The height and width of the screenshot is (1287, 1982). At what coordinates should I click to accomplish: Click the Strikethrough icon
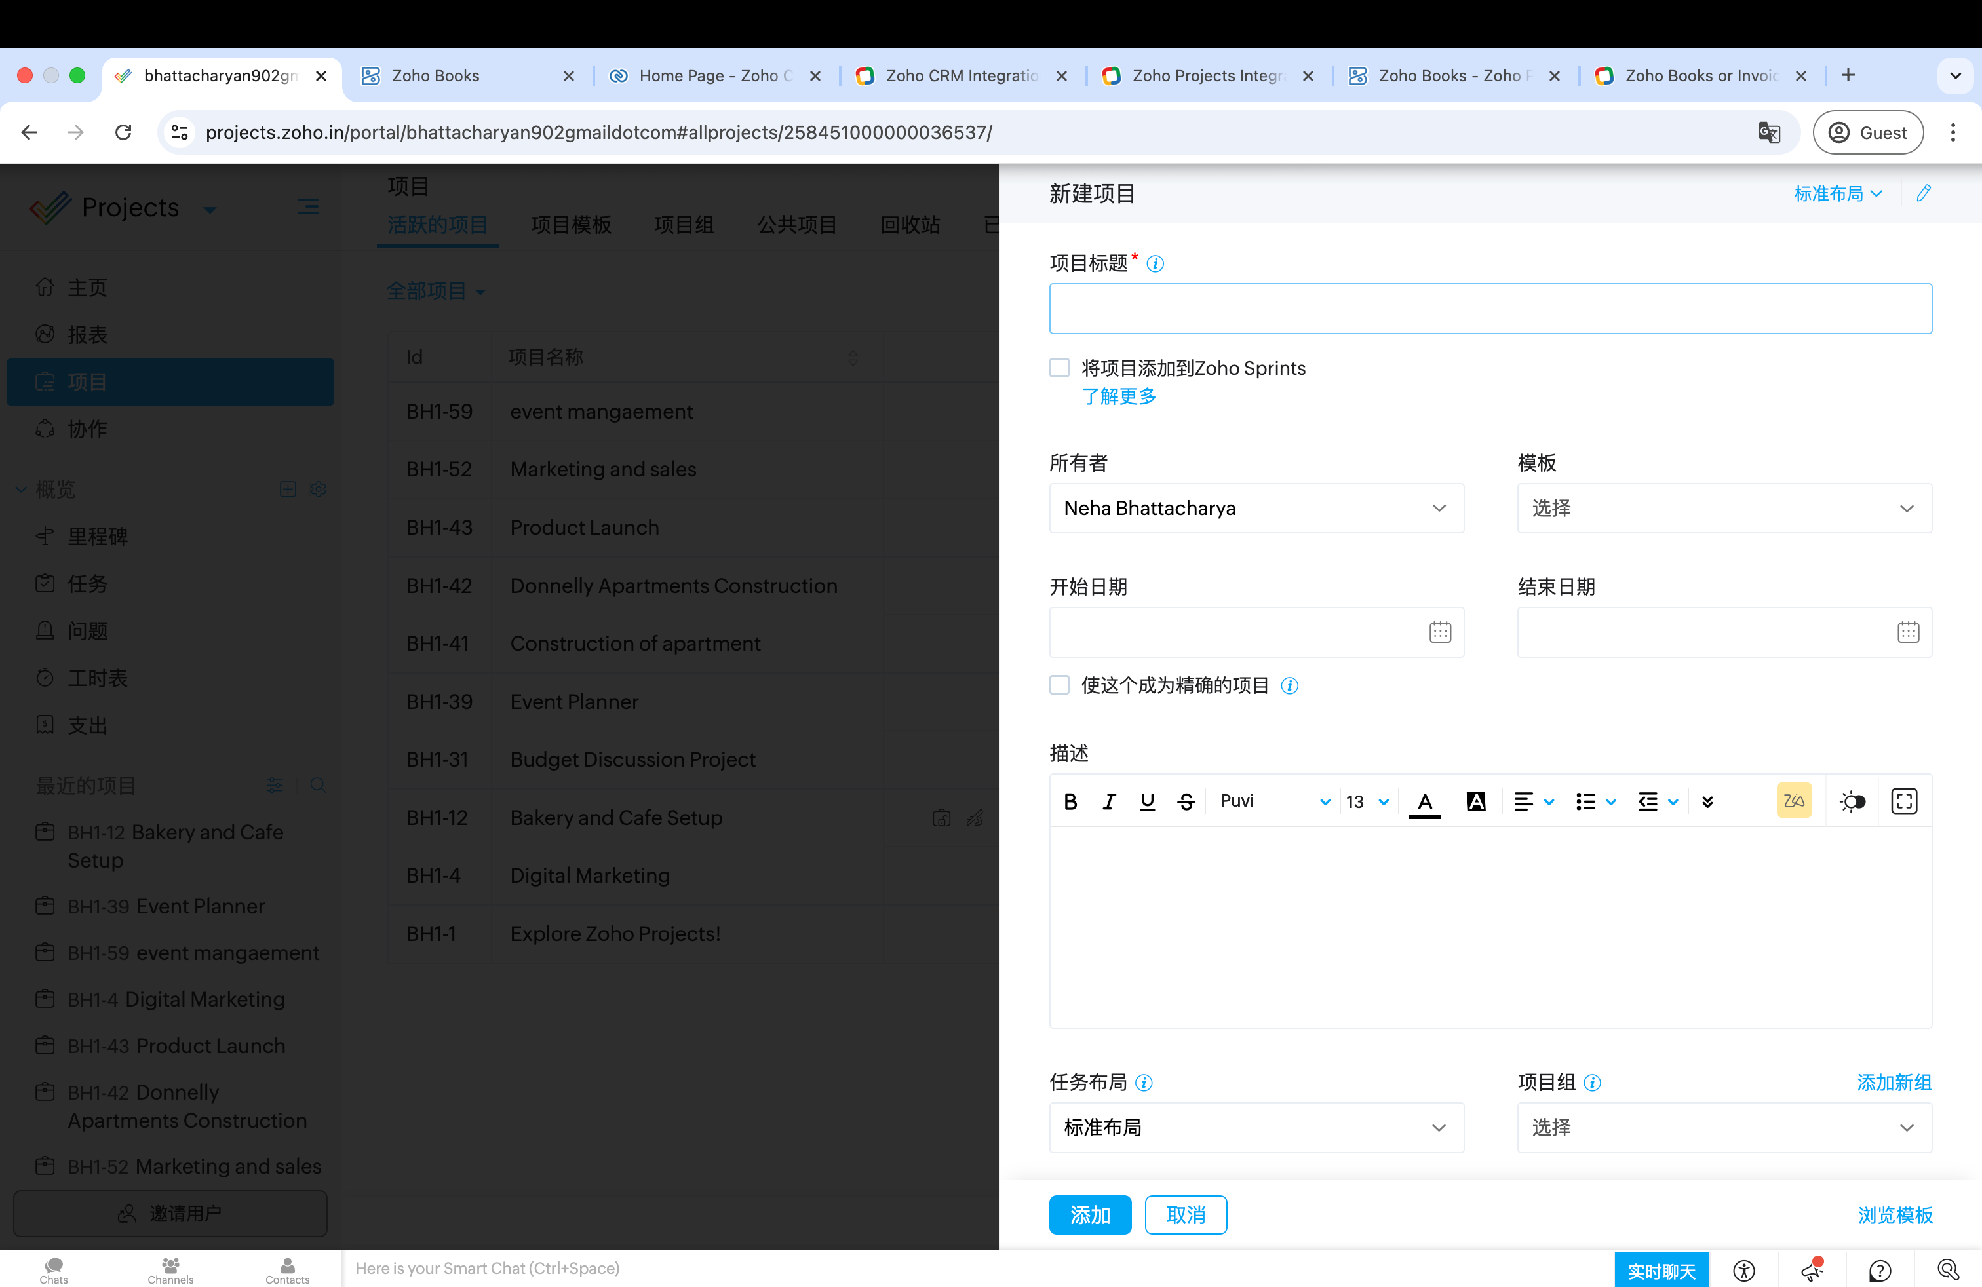coord(1186,801)
